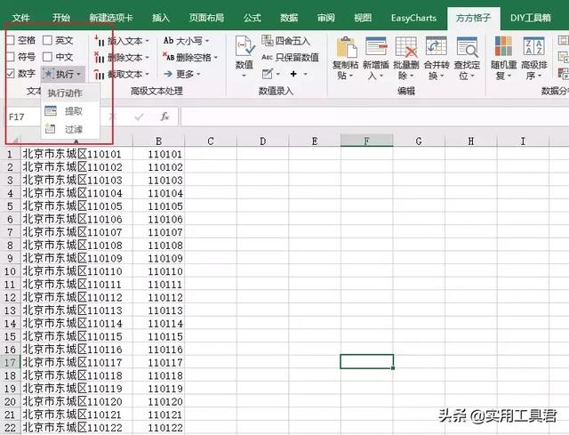
Task: Click the fx insert function icon
Action: [164, 117]
